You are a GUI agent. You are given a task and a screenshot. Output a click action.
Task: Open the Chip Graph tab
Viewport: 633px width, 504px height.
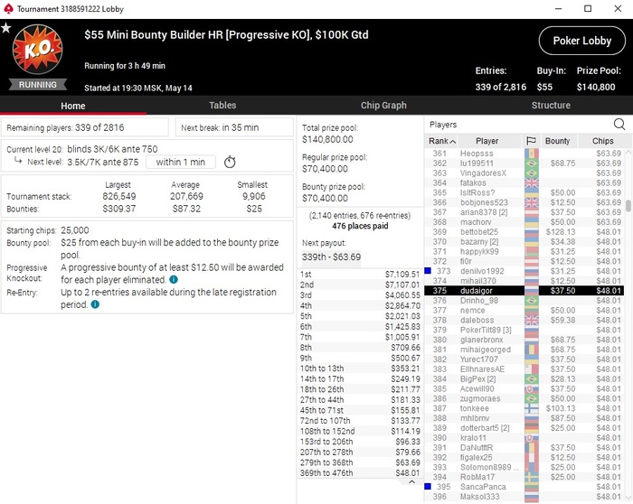(383, 106)
